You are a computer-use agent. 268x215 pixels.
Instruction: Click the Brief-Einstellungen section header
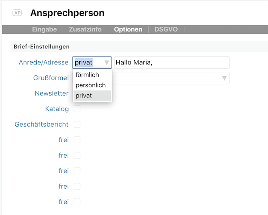pos(41,46)
